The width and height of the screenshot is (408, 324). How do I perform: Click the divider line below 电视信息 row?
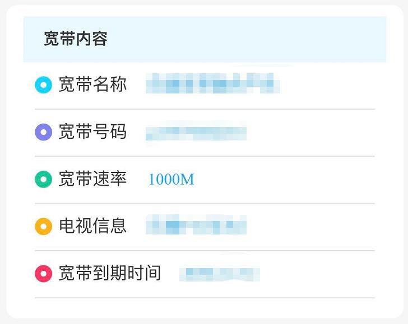(205, 251)
